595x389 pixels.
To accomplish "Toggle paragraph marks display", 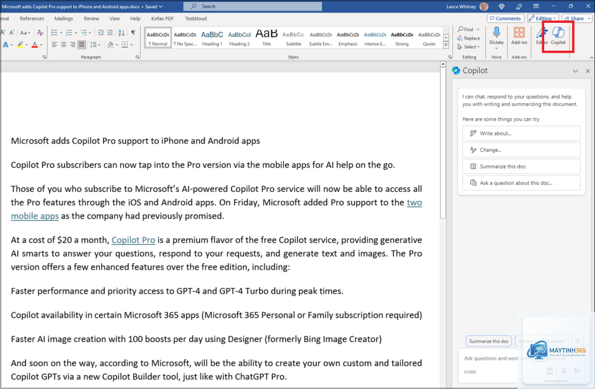I will click(133, 33).
